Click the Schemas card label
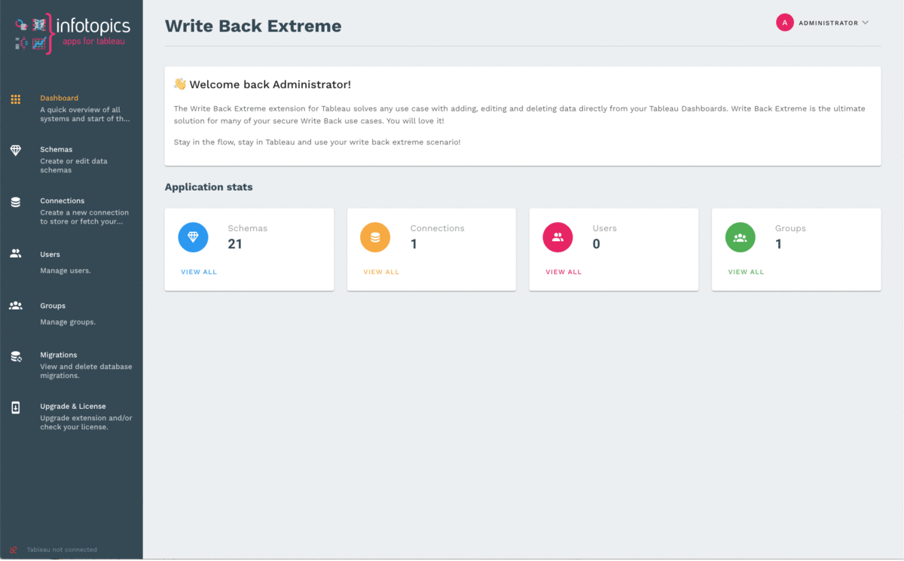The height and width of the screenshot is (561, 904). pos(247,228)
